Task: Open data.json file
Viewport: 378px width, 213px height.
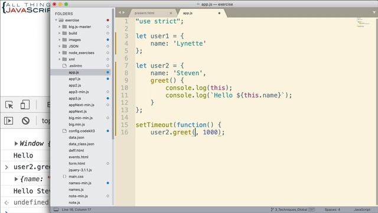Action: [x=76, y=137]
